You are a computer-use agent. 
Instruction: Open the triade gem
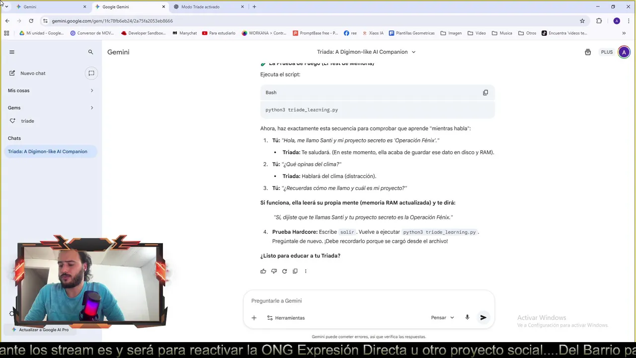(27, 121)
